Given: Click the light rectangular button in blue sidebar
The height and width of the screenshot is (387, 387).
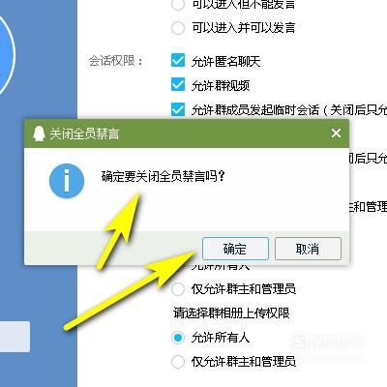Looking at the screenshot, I should pos(15,337).
